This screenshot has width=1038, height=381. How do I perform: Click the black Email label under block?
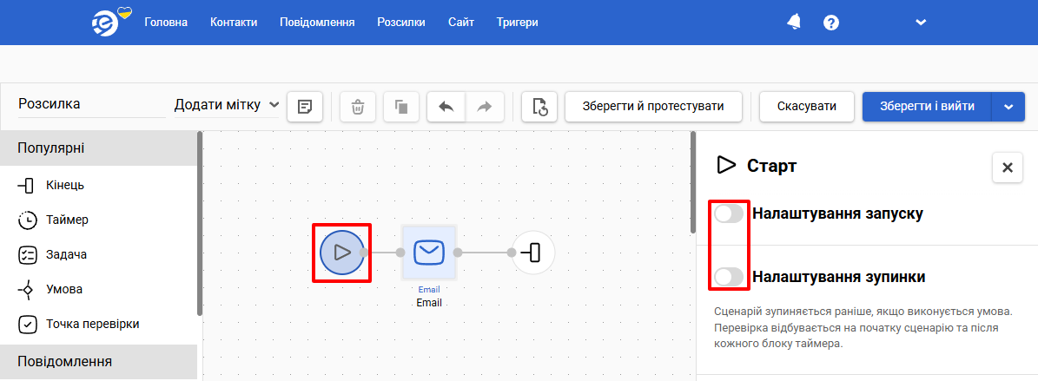point(429,303)
